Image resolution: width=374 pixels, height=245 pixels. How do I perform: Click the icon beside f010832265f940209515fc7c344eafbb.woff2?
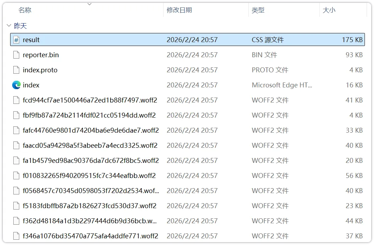point(16,176)
